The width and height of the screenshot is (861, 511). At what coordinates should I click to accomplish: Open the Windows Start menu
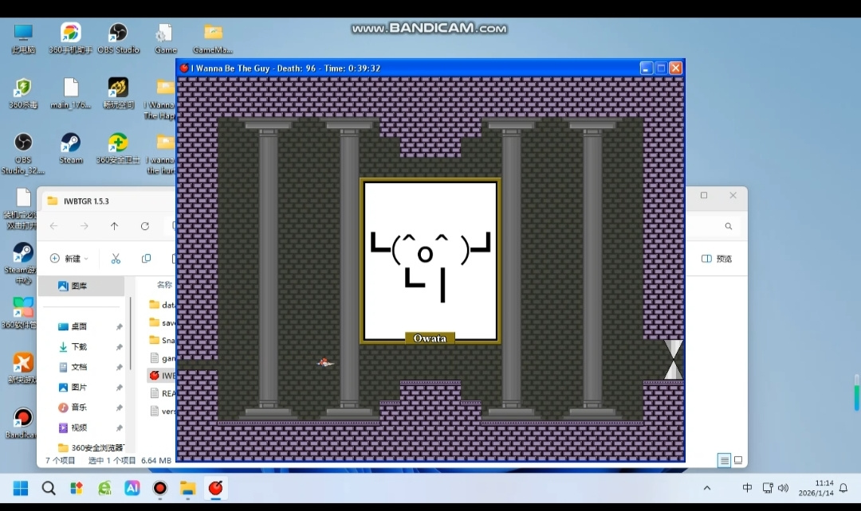tap(20, 488)
